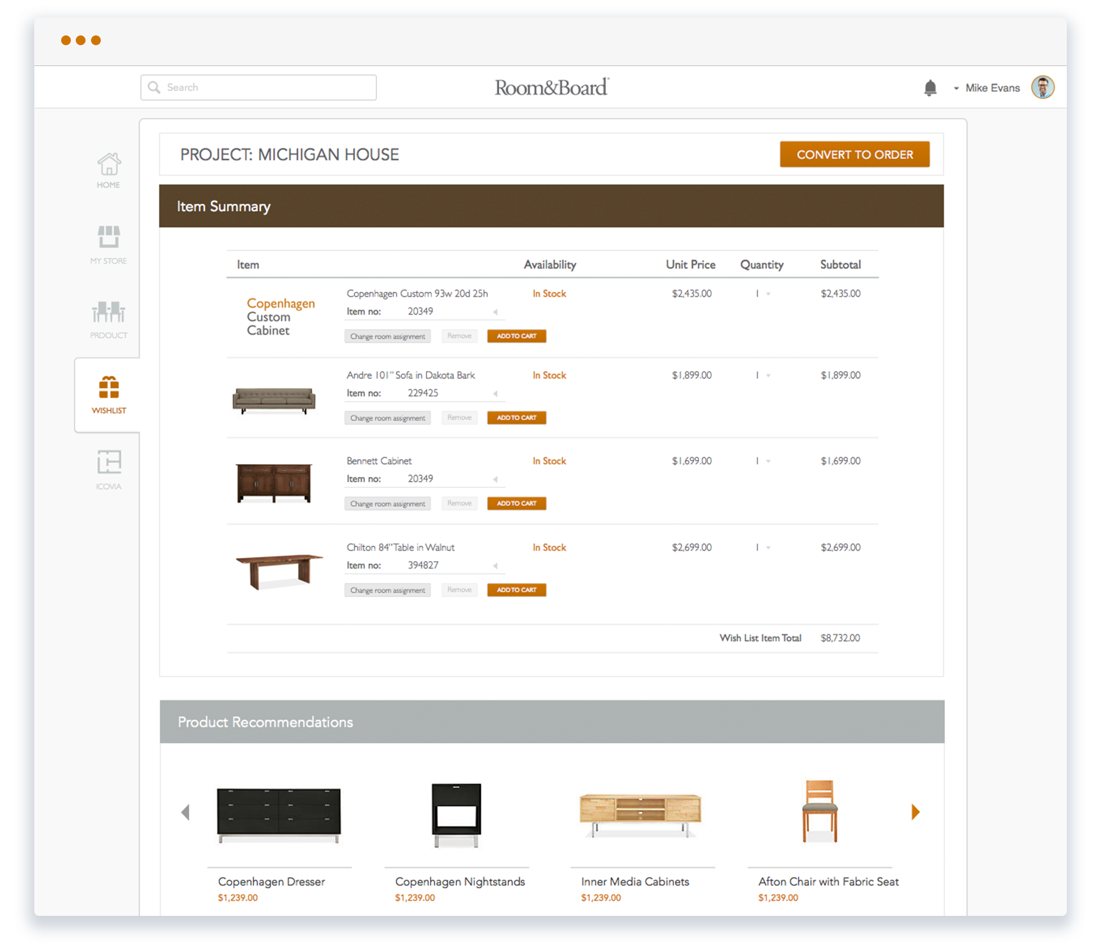Click the Quantity column header
Viewport: 1101px width, 947px height.
point(762,265)
